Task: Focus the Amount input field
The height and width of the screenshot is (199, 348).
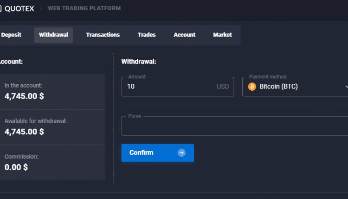Action: (x=167, y=87)
